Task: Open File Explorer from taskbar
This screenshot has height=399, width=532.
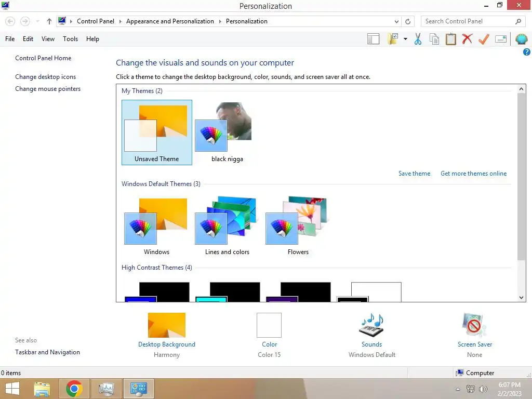Action: [42, 389]
